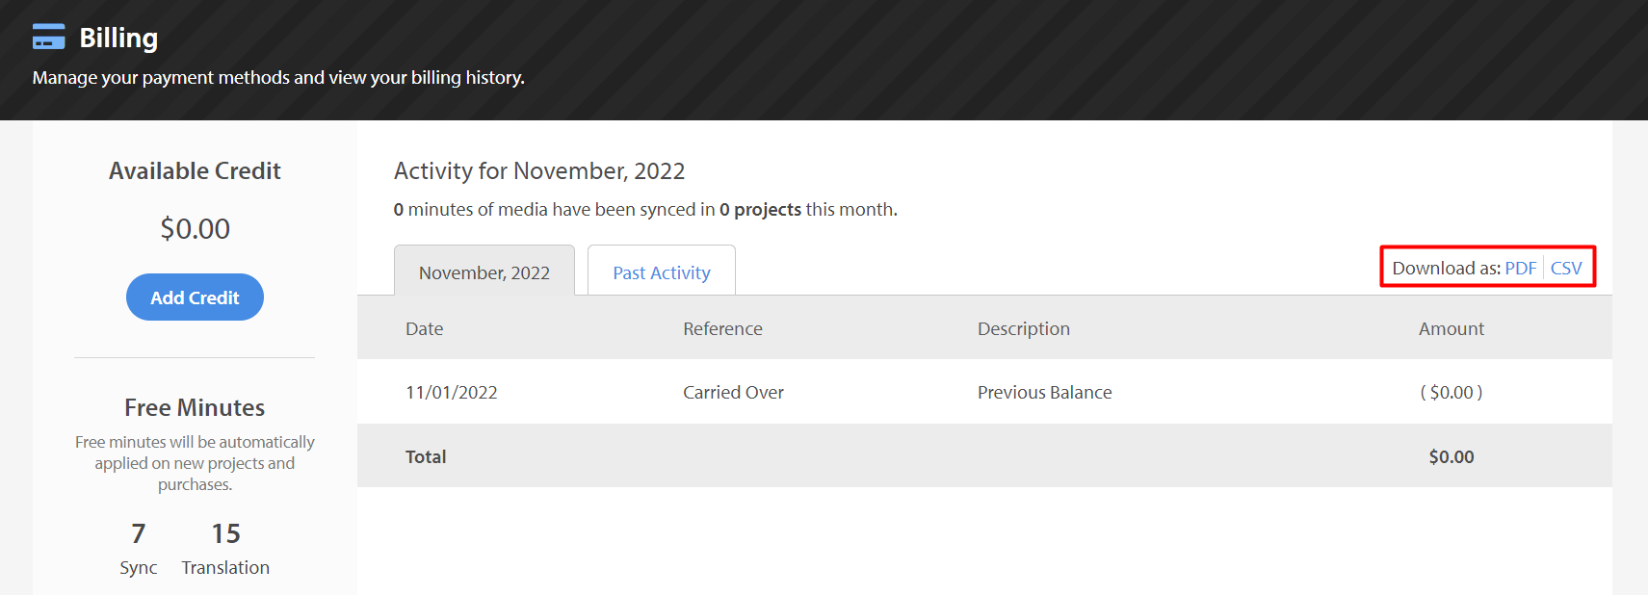Click the Billing credit card icon
This screenshot has height=595, width=1648.
[48, 37]
